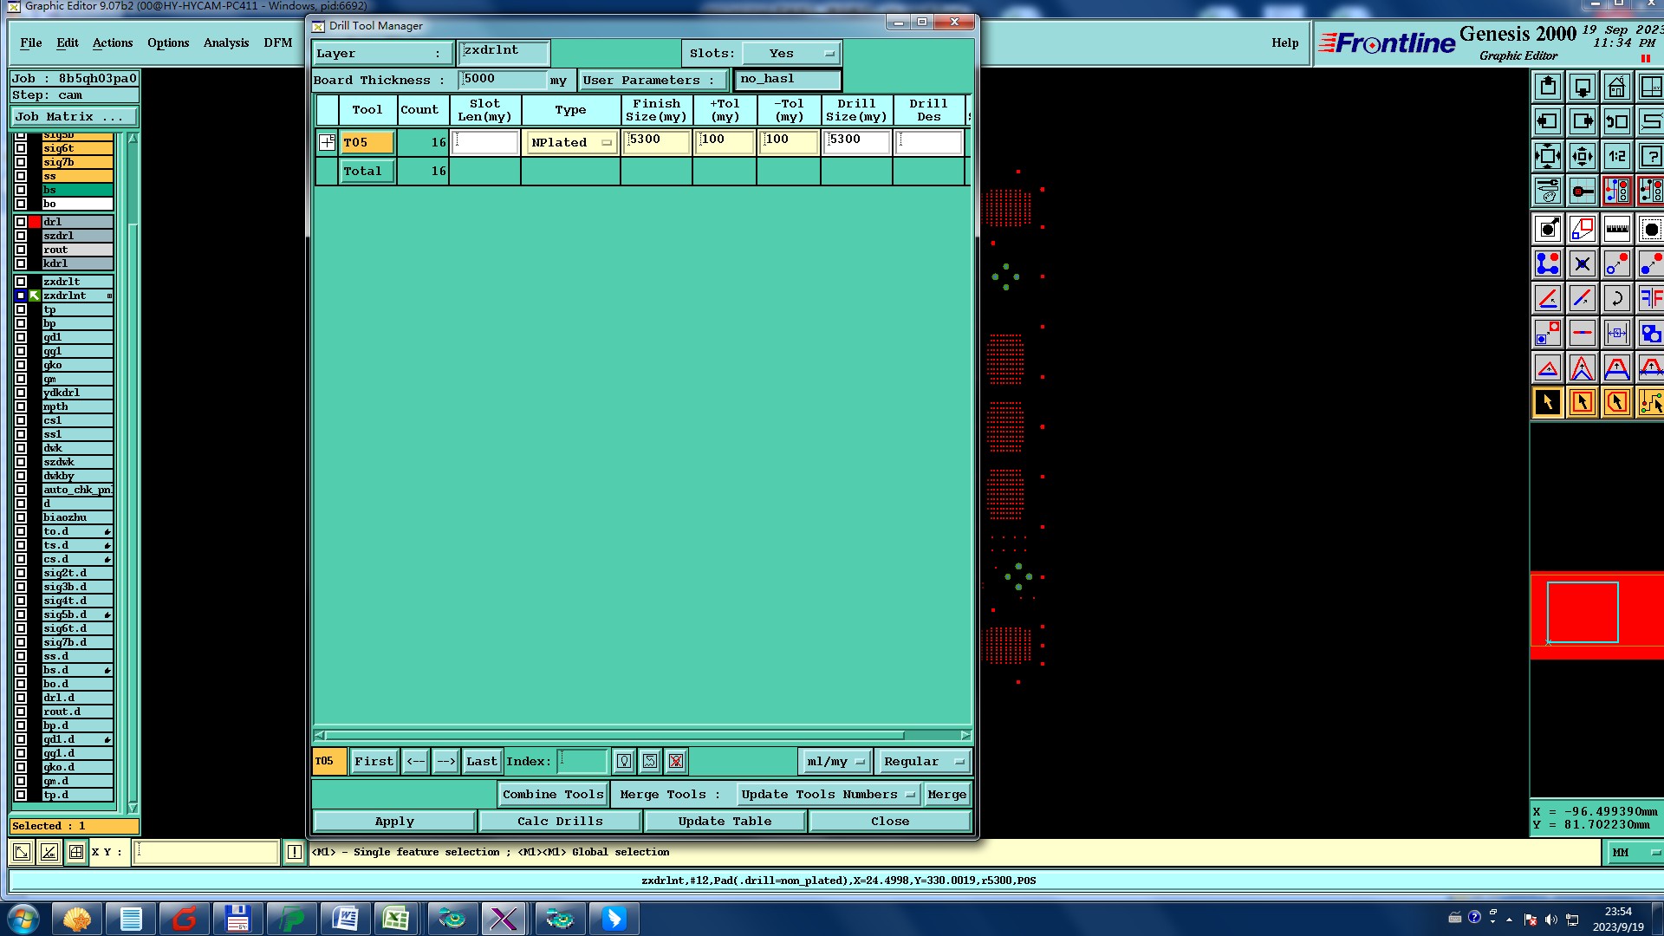Click the red X clear-highlight icon
1664x936 pixels.
pos(676,761)
